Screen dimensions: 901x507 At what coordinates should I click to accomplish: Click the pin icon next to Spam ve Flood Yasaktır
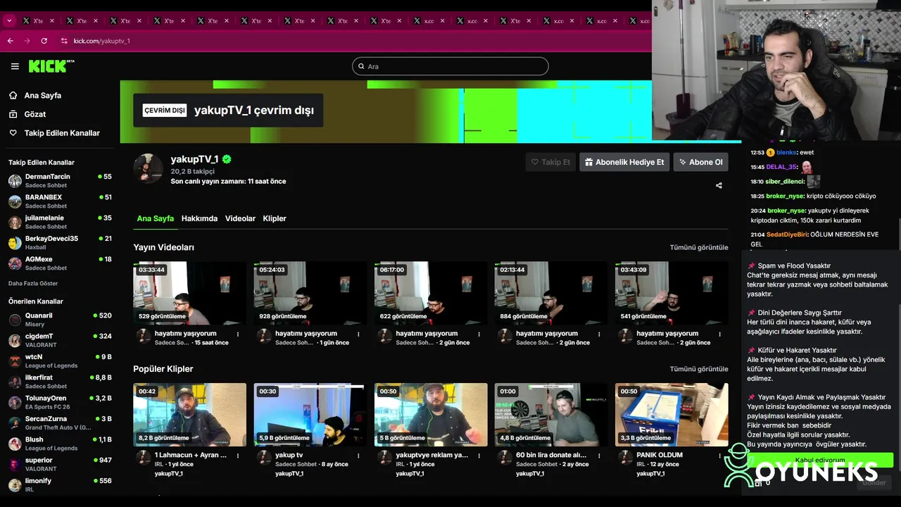tap(751, 266)
